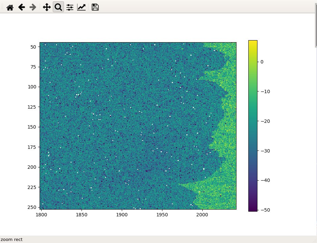The image size is (317, 243).
Task: Click the y-axis tick label 100
Action: [32, 87]
